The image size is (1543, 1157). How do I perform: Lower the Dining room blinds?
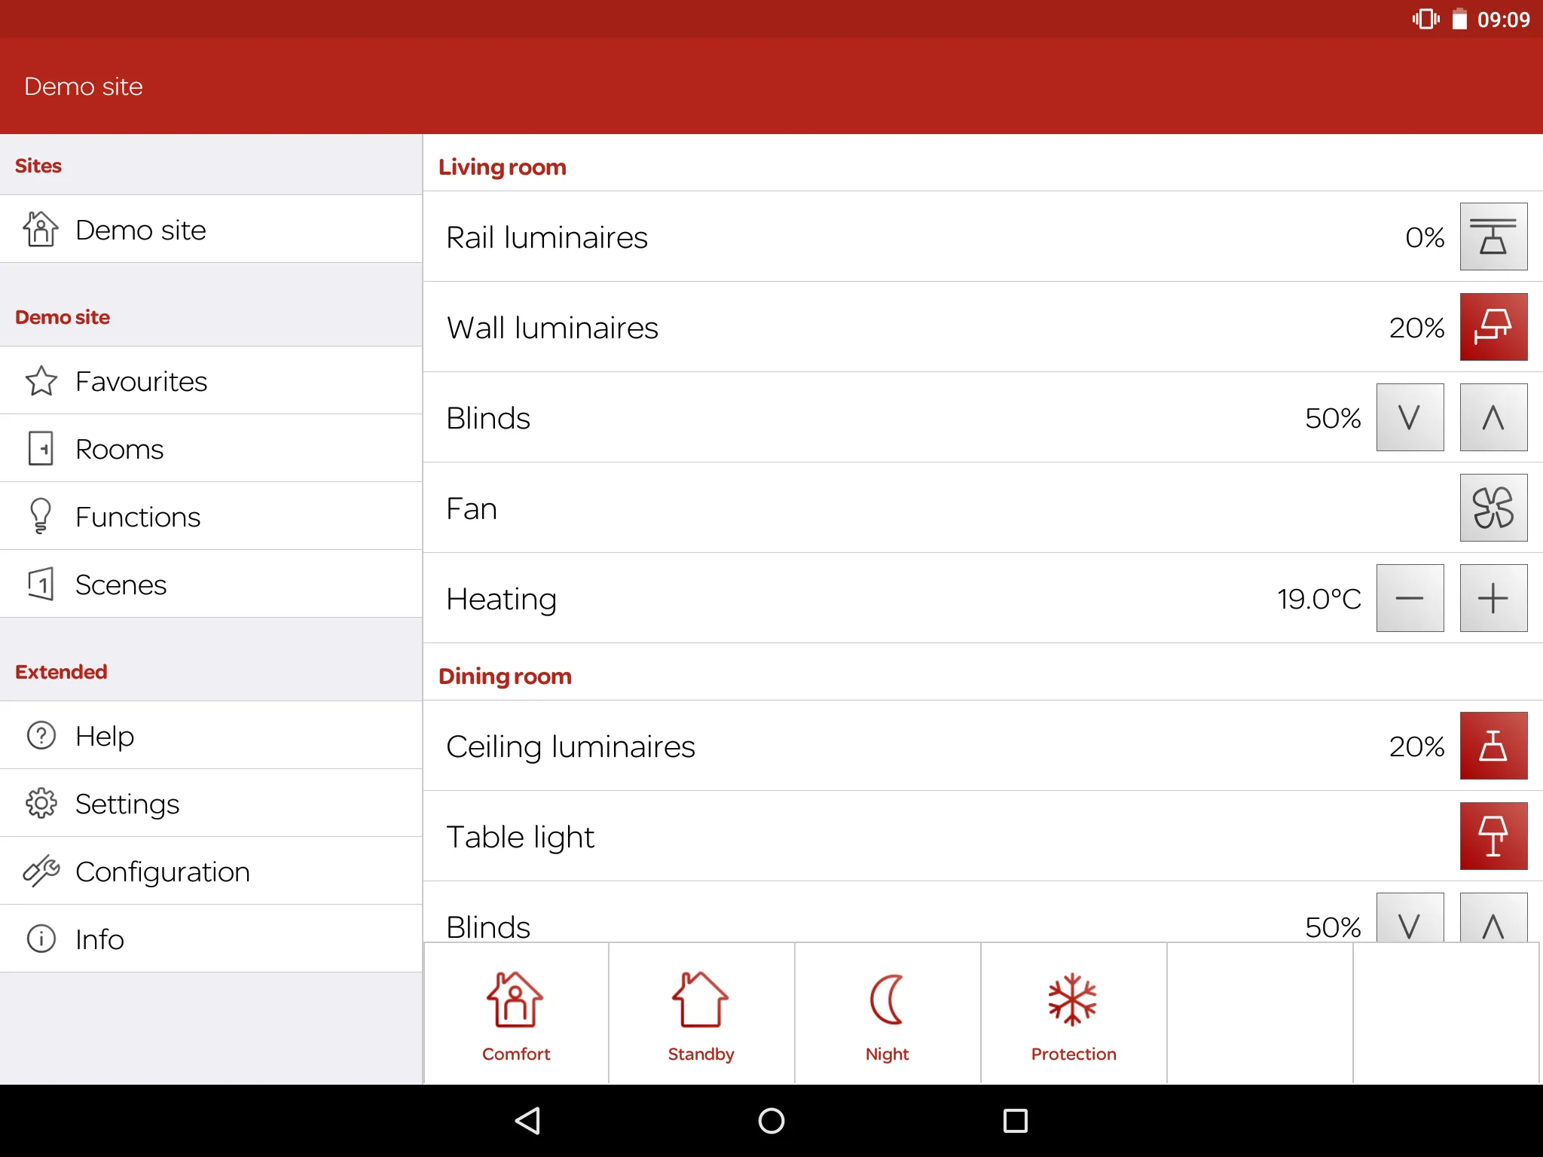[1410, 917]
